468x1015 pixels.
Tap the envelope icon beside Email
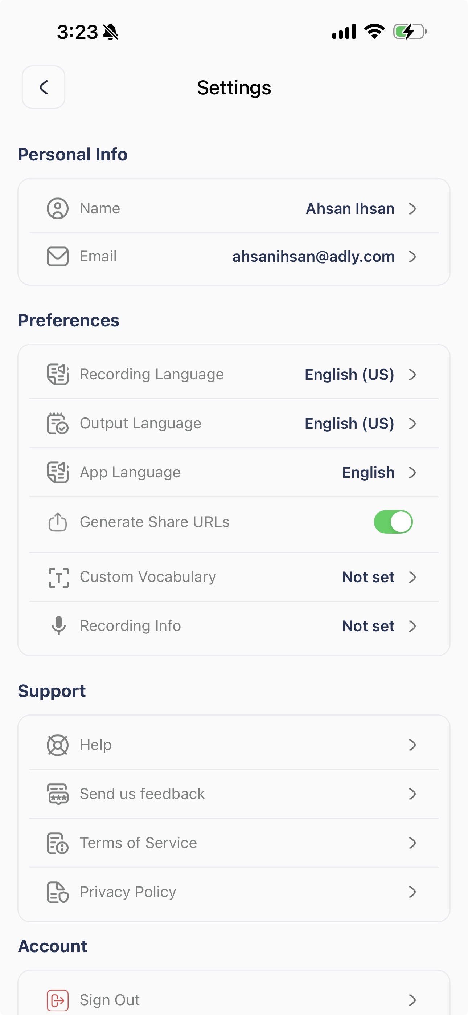point(58,257)
